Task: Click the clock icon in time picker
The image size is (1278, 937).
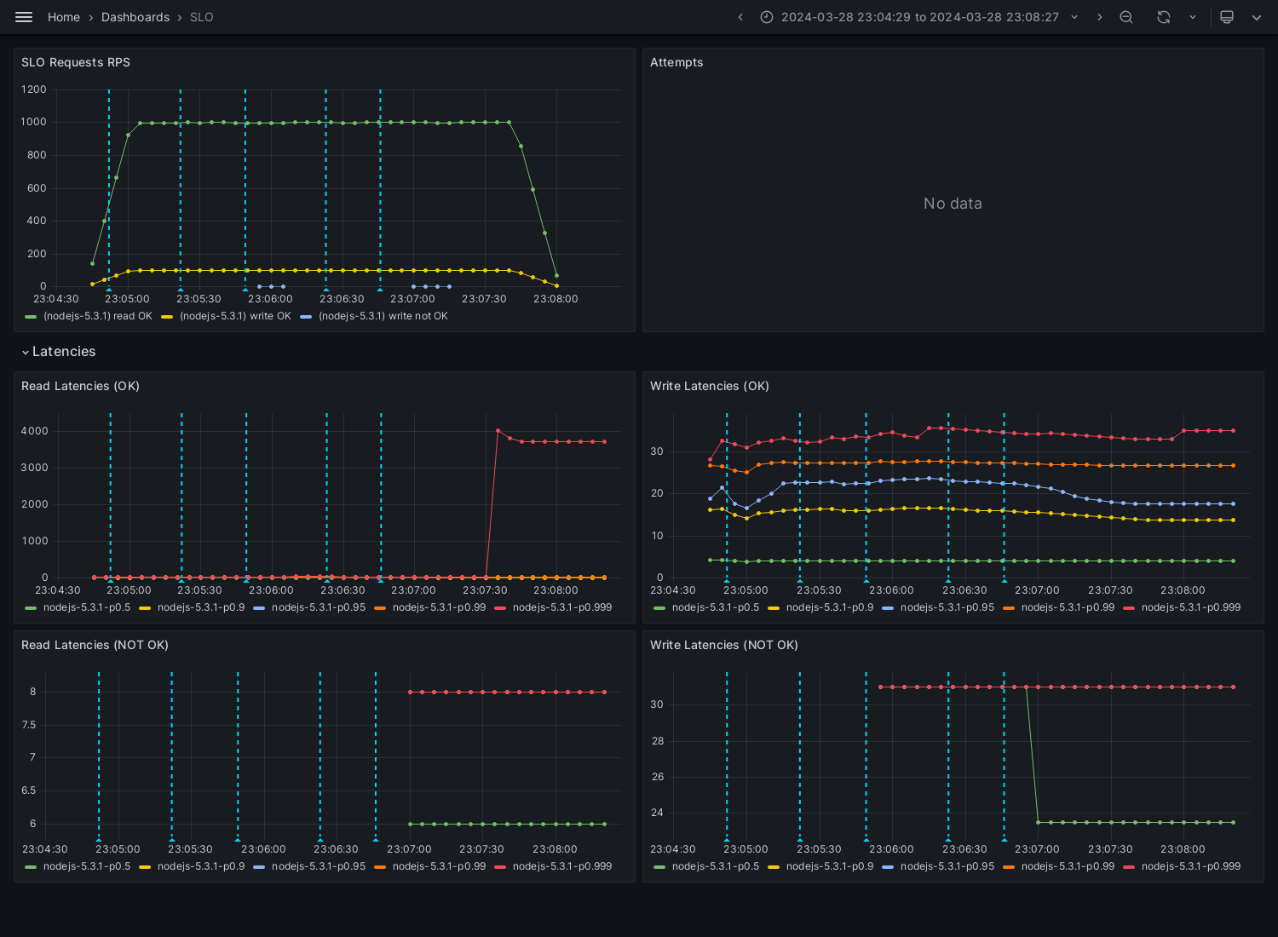Action: point(767,17)
